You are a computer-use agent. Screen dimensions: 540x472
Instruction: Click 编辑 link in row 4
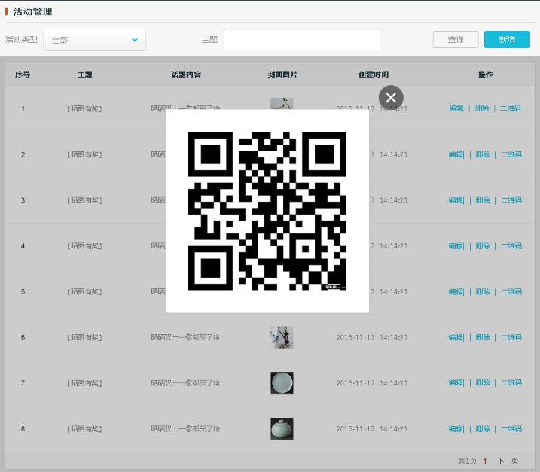[456, 246]
